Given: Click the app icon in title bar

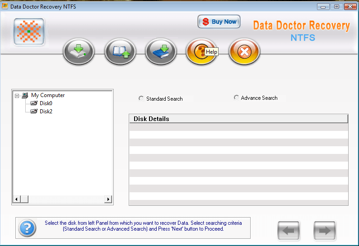Looking at the screenshot, I should 5,6.
